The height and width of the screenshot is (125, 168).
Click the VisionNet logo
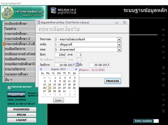pos(16,95)
